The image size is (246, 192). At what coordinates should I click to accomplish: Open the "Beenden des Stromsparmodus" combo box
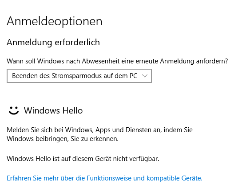(x=79, y=76)
